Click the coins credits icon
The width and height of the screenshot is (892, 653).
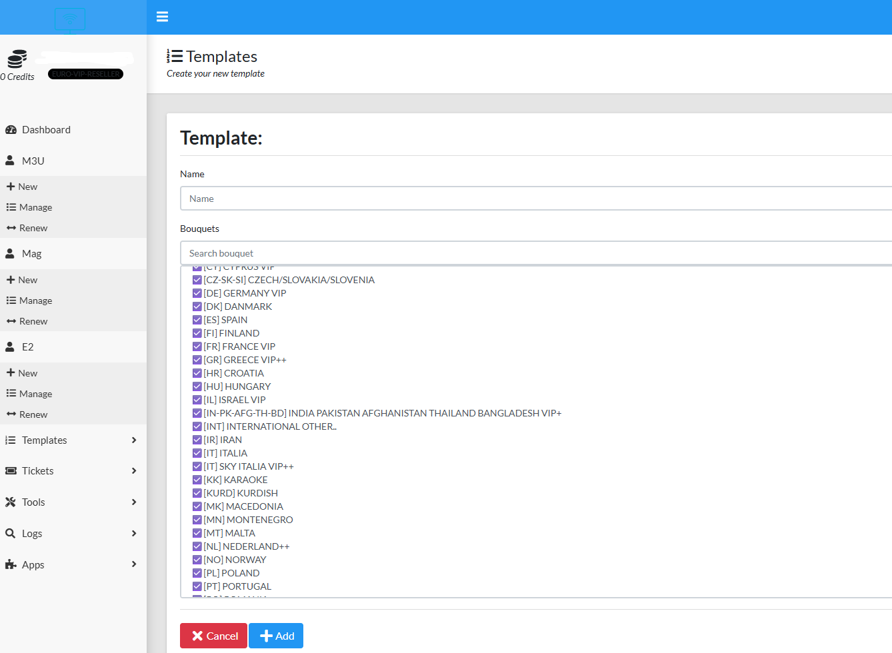[17, 59]
